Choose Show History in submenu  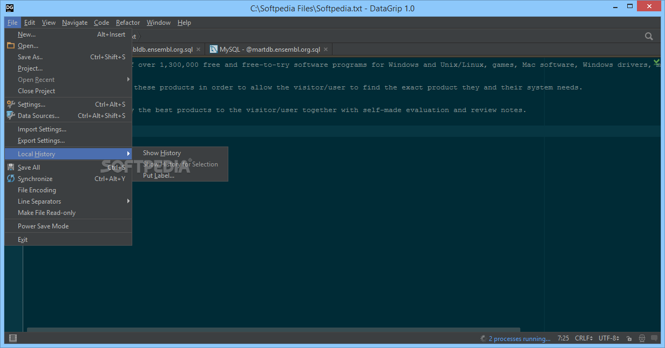pos(180,153)
